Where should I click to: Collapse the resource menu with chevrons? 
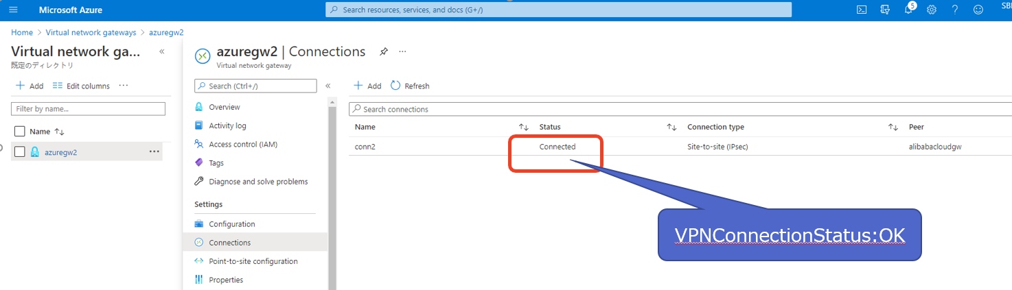tap(328, 86)
